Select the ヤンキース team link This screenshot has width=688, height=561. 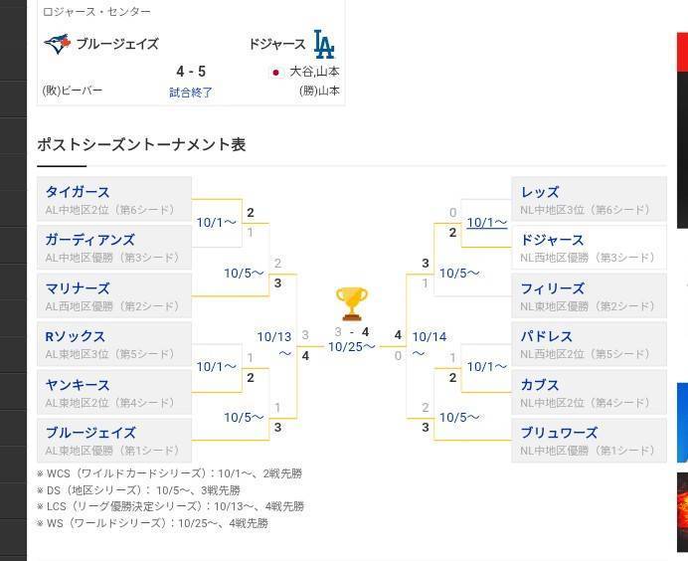coord(78,385)
